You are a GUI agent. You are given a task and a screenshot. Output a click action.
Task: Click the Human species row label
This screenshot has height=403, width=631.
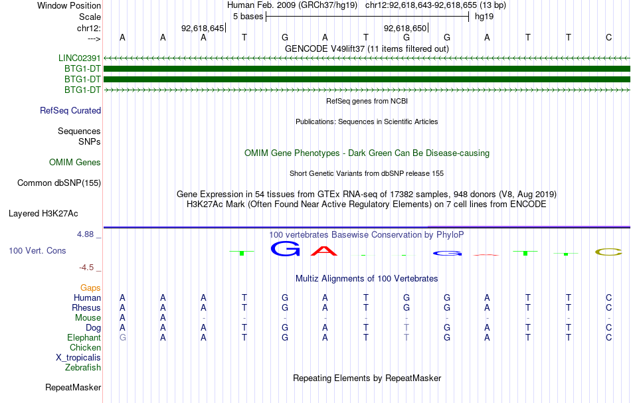87,297
